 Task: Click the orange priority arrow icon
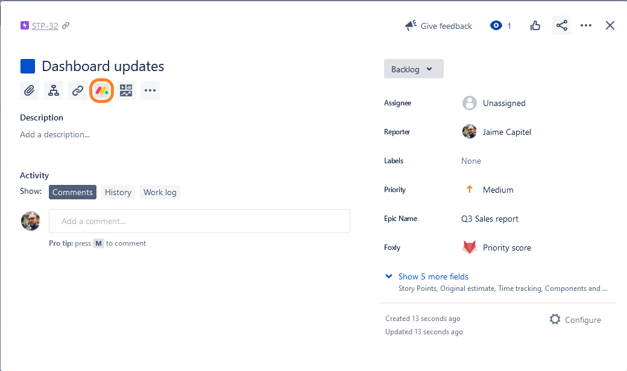(470, 189)
